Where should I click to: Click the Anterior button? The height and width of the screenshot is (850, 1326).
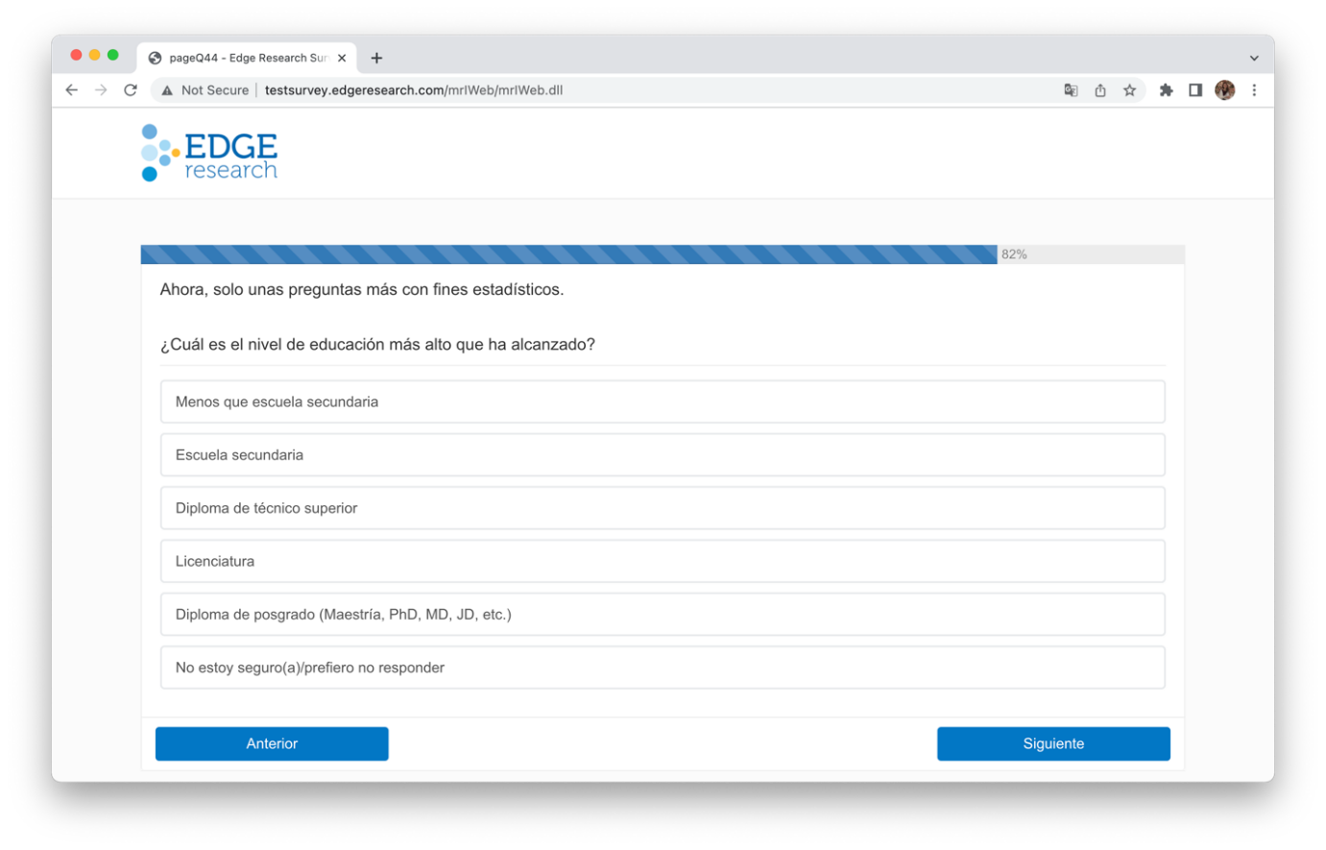[272, 743]
